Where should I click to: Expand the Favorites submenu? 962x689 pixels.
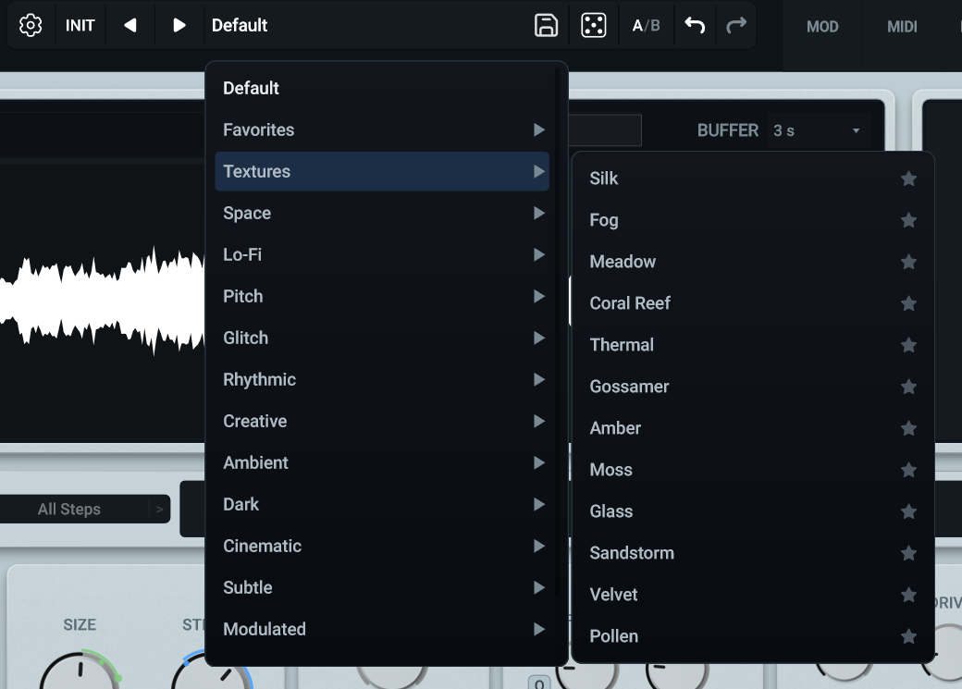pos(382,129)
